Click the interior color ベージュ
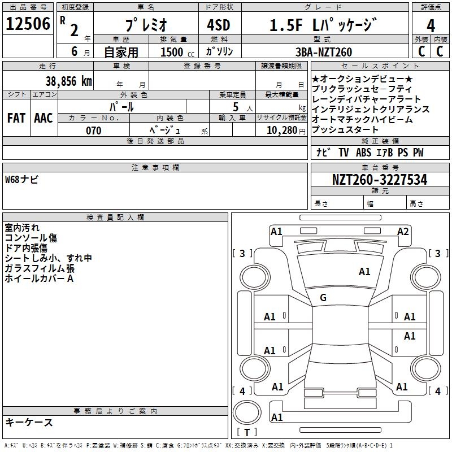452x452 pixels. (x=165, y=131)
